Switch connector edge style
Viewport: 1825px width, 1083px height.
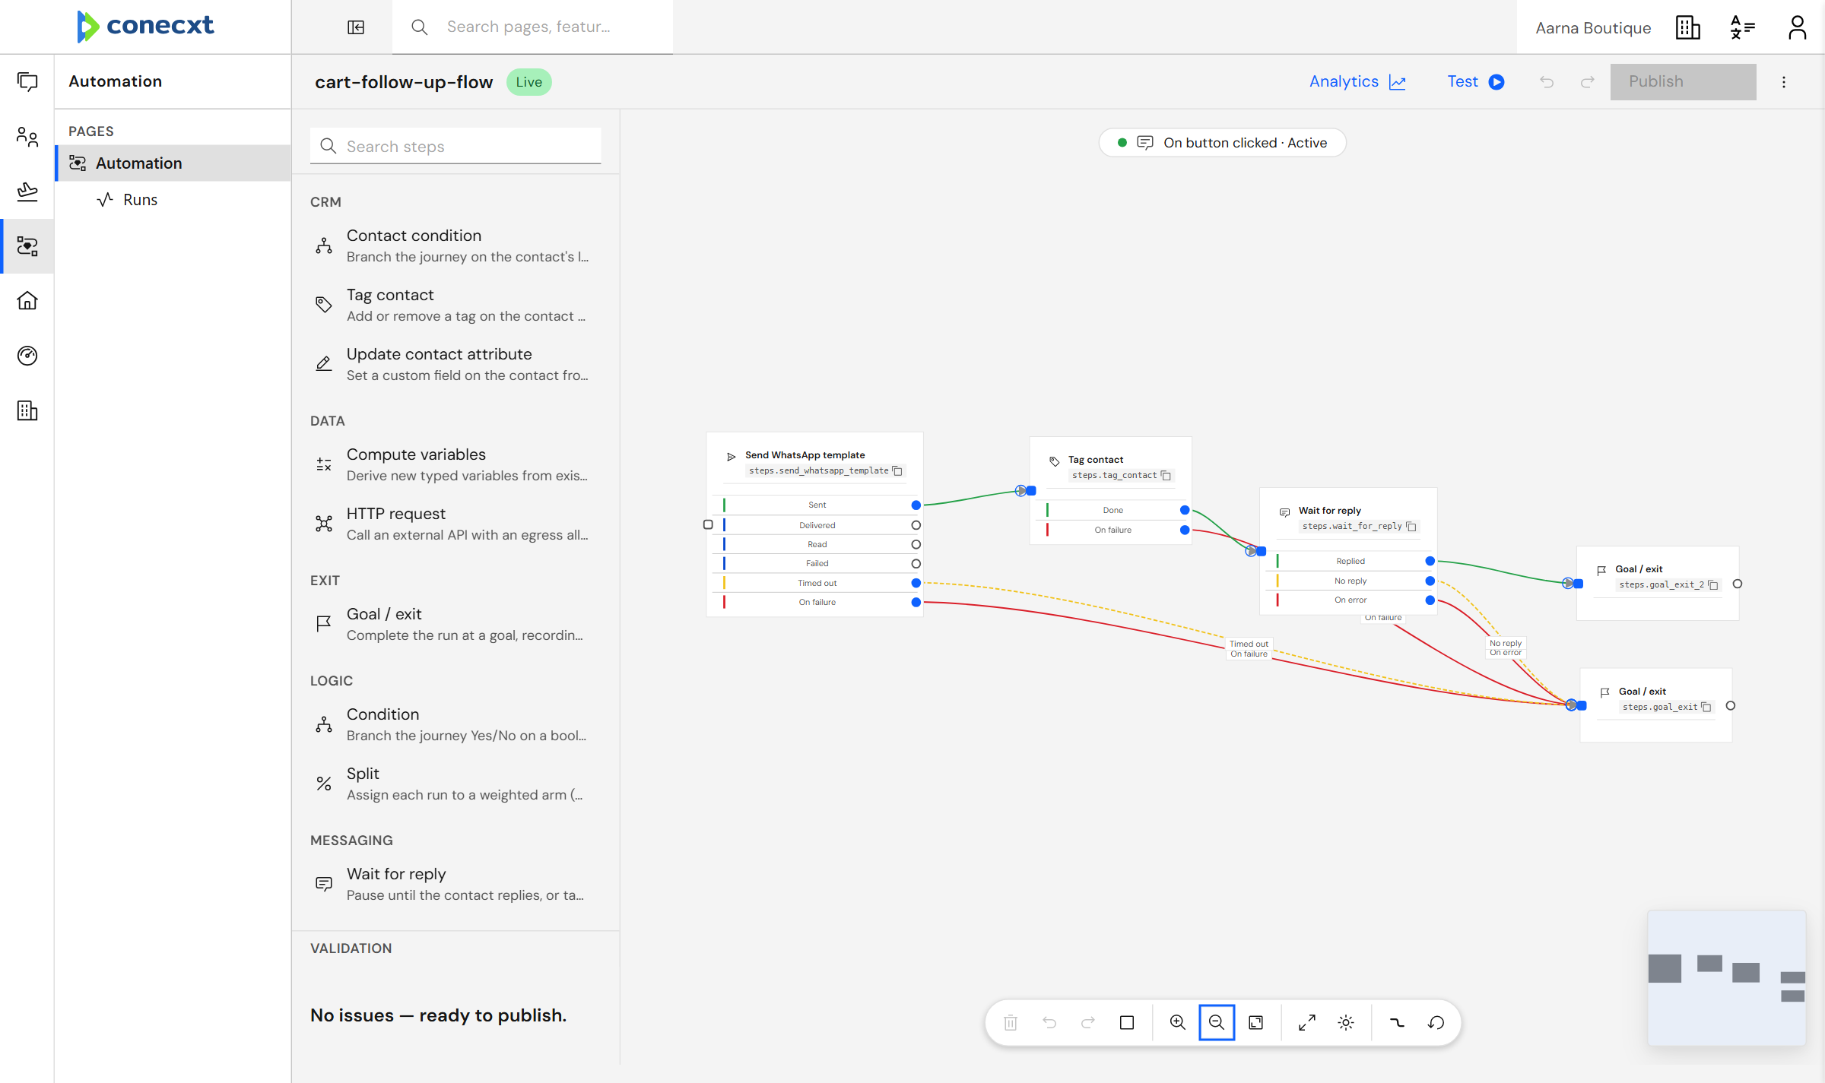[1397, 1022]
